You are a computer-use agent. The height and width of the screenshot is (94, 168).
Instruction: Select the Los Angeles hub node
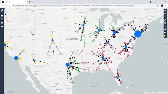click(16, 58)
